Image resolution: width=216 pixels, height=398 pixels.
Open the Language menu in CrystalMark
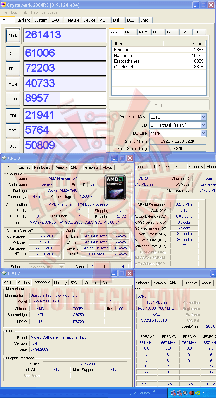(50, 12)
